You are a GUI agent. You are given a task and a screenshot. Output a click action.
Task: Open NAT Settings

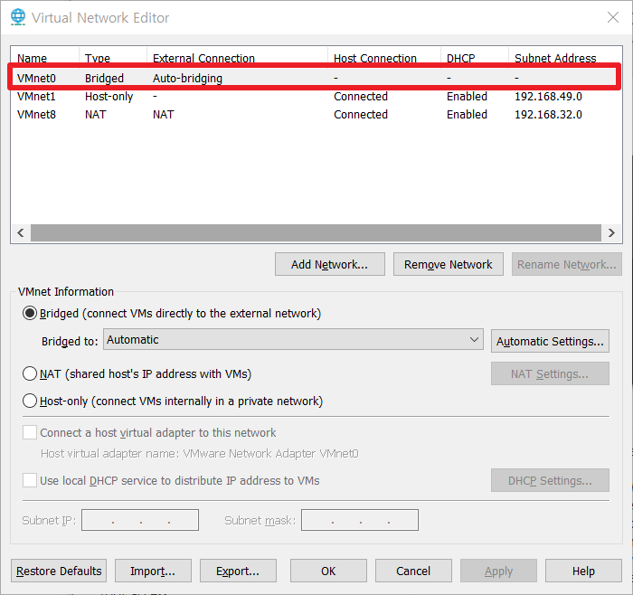550,373
